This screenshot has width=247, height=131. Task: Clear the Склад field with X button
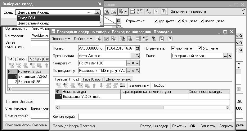click(230, 56)
